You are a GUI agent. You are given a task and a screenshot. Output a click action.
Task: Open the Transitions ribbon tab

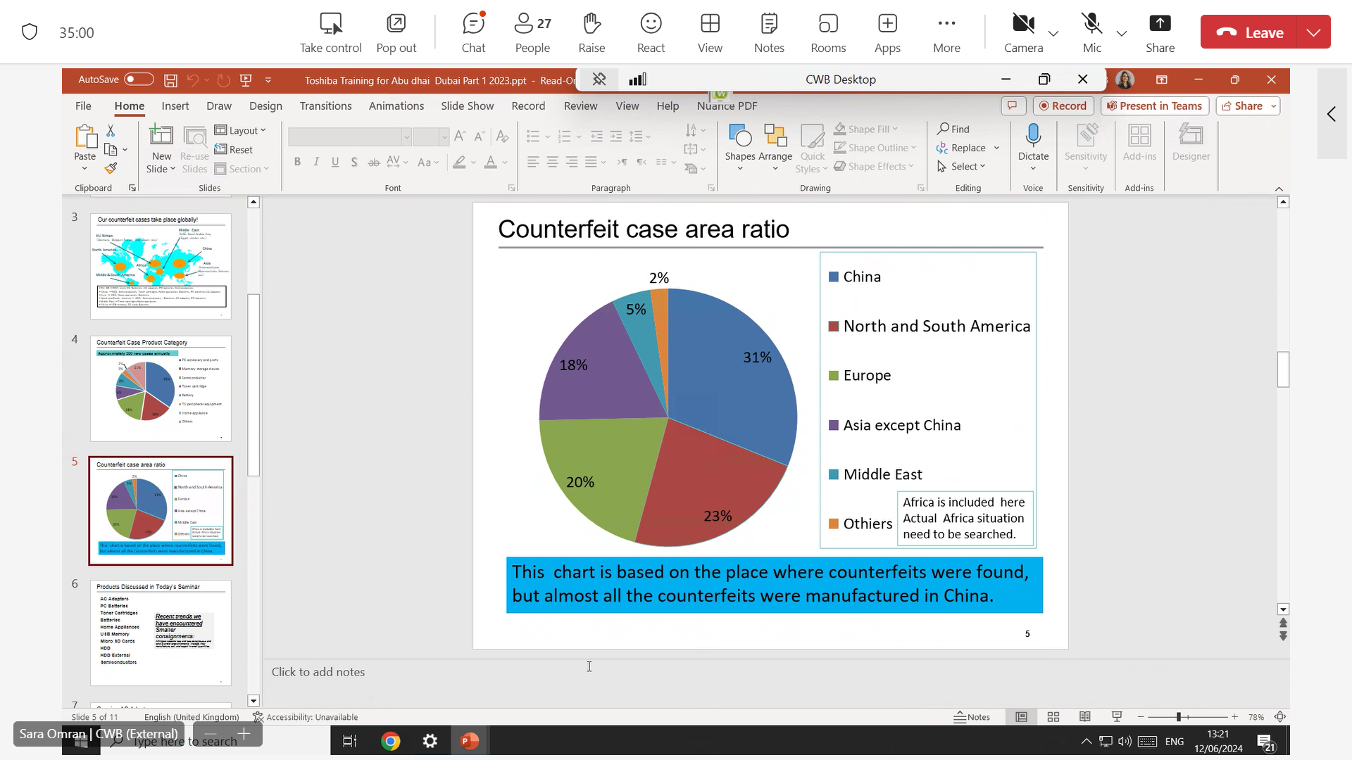[x=325, y=106]
